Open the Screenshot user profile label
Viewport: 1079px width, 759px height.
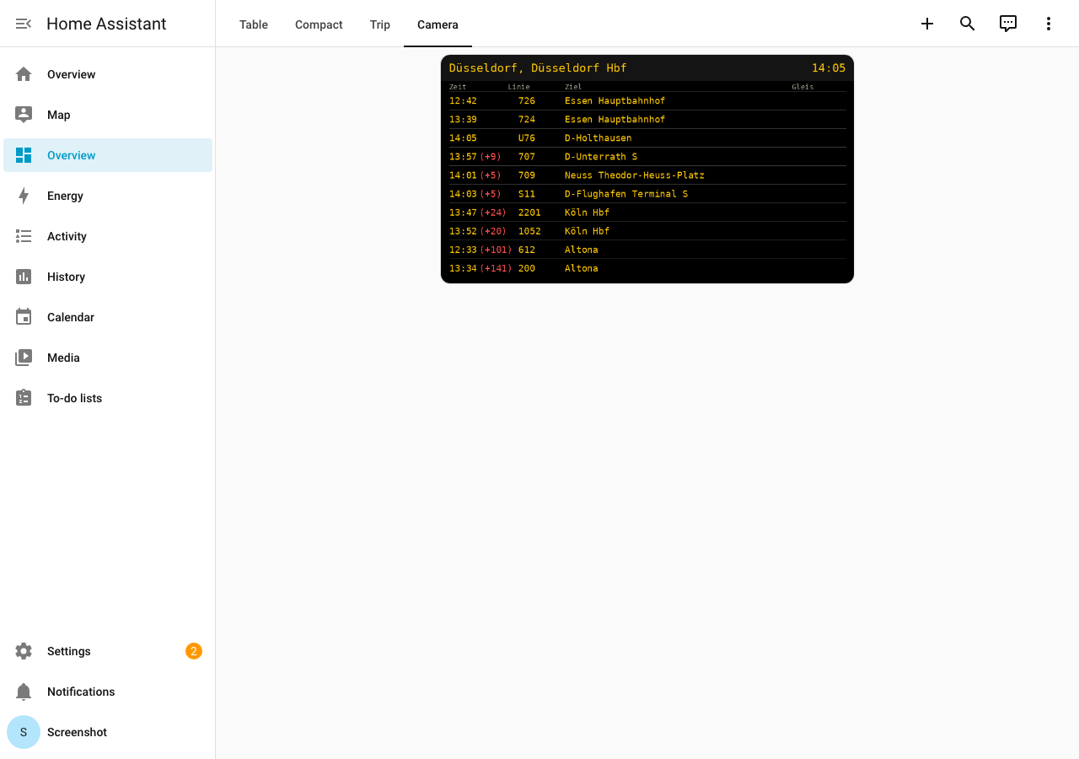tap(77, 732)
